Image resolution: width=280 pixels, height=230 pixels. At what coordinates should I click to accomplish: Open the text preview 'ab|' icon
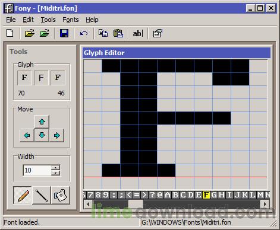138,33
